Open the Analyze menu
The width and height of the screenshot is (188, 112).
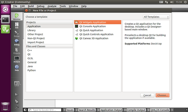(52, 6)
